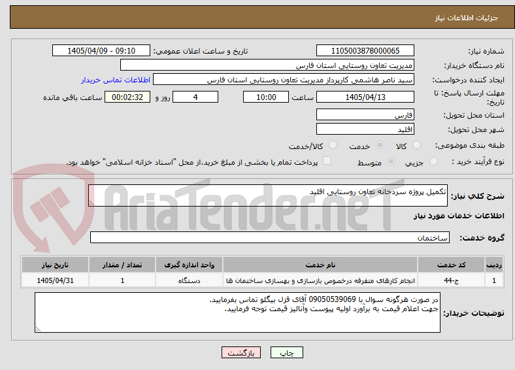Viewport: 515px width, 370px height.
Task: Click the چاپ (print) button
Action: click(286, 352)
